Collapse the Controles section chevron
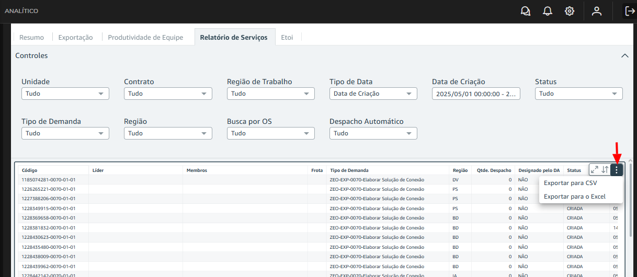637x277 pixels. coord(624,55)
